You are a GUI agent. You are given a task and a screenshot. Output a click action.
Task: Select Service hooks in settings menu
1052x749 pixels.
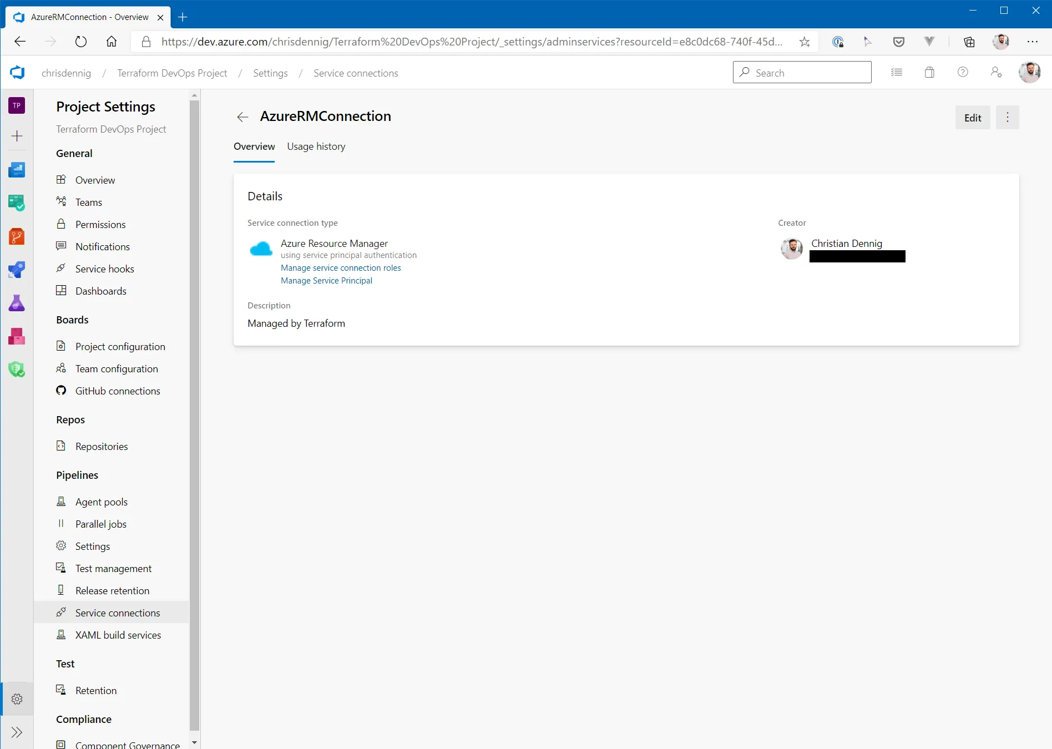pos(104,269)
